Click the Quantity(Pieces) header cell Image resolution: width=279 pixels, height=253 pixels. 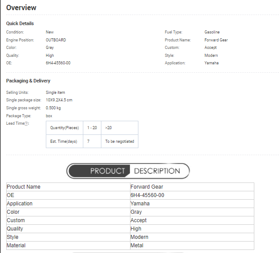coord(64,128)
